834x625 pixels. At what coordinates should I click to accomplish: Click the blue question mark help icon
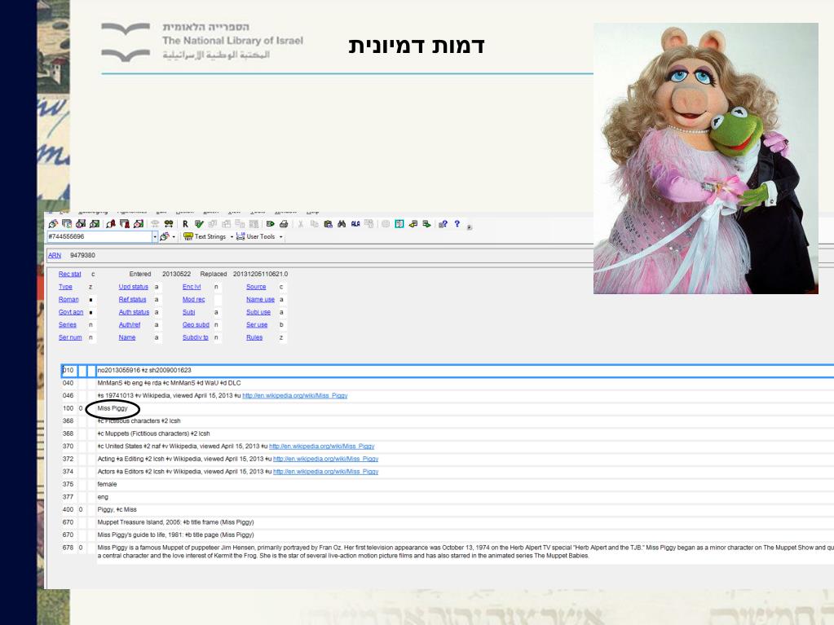point(457,224)
